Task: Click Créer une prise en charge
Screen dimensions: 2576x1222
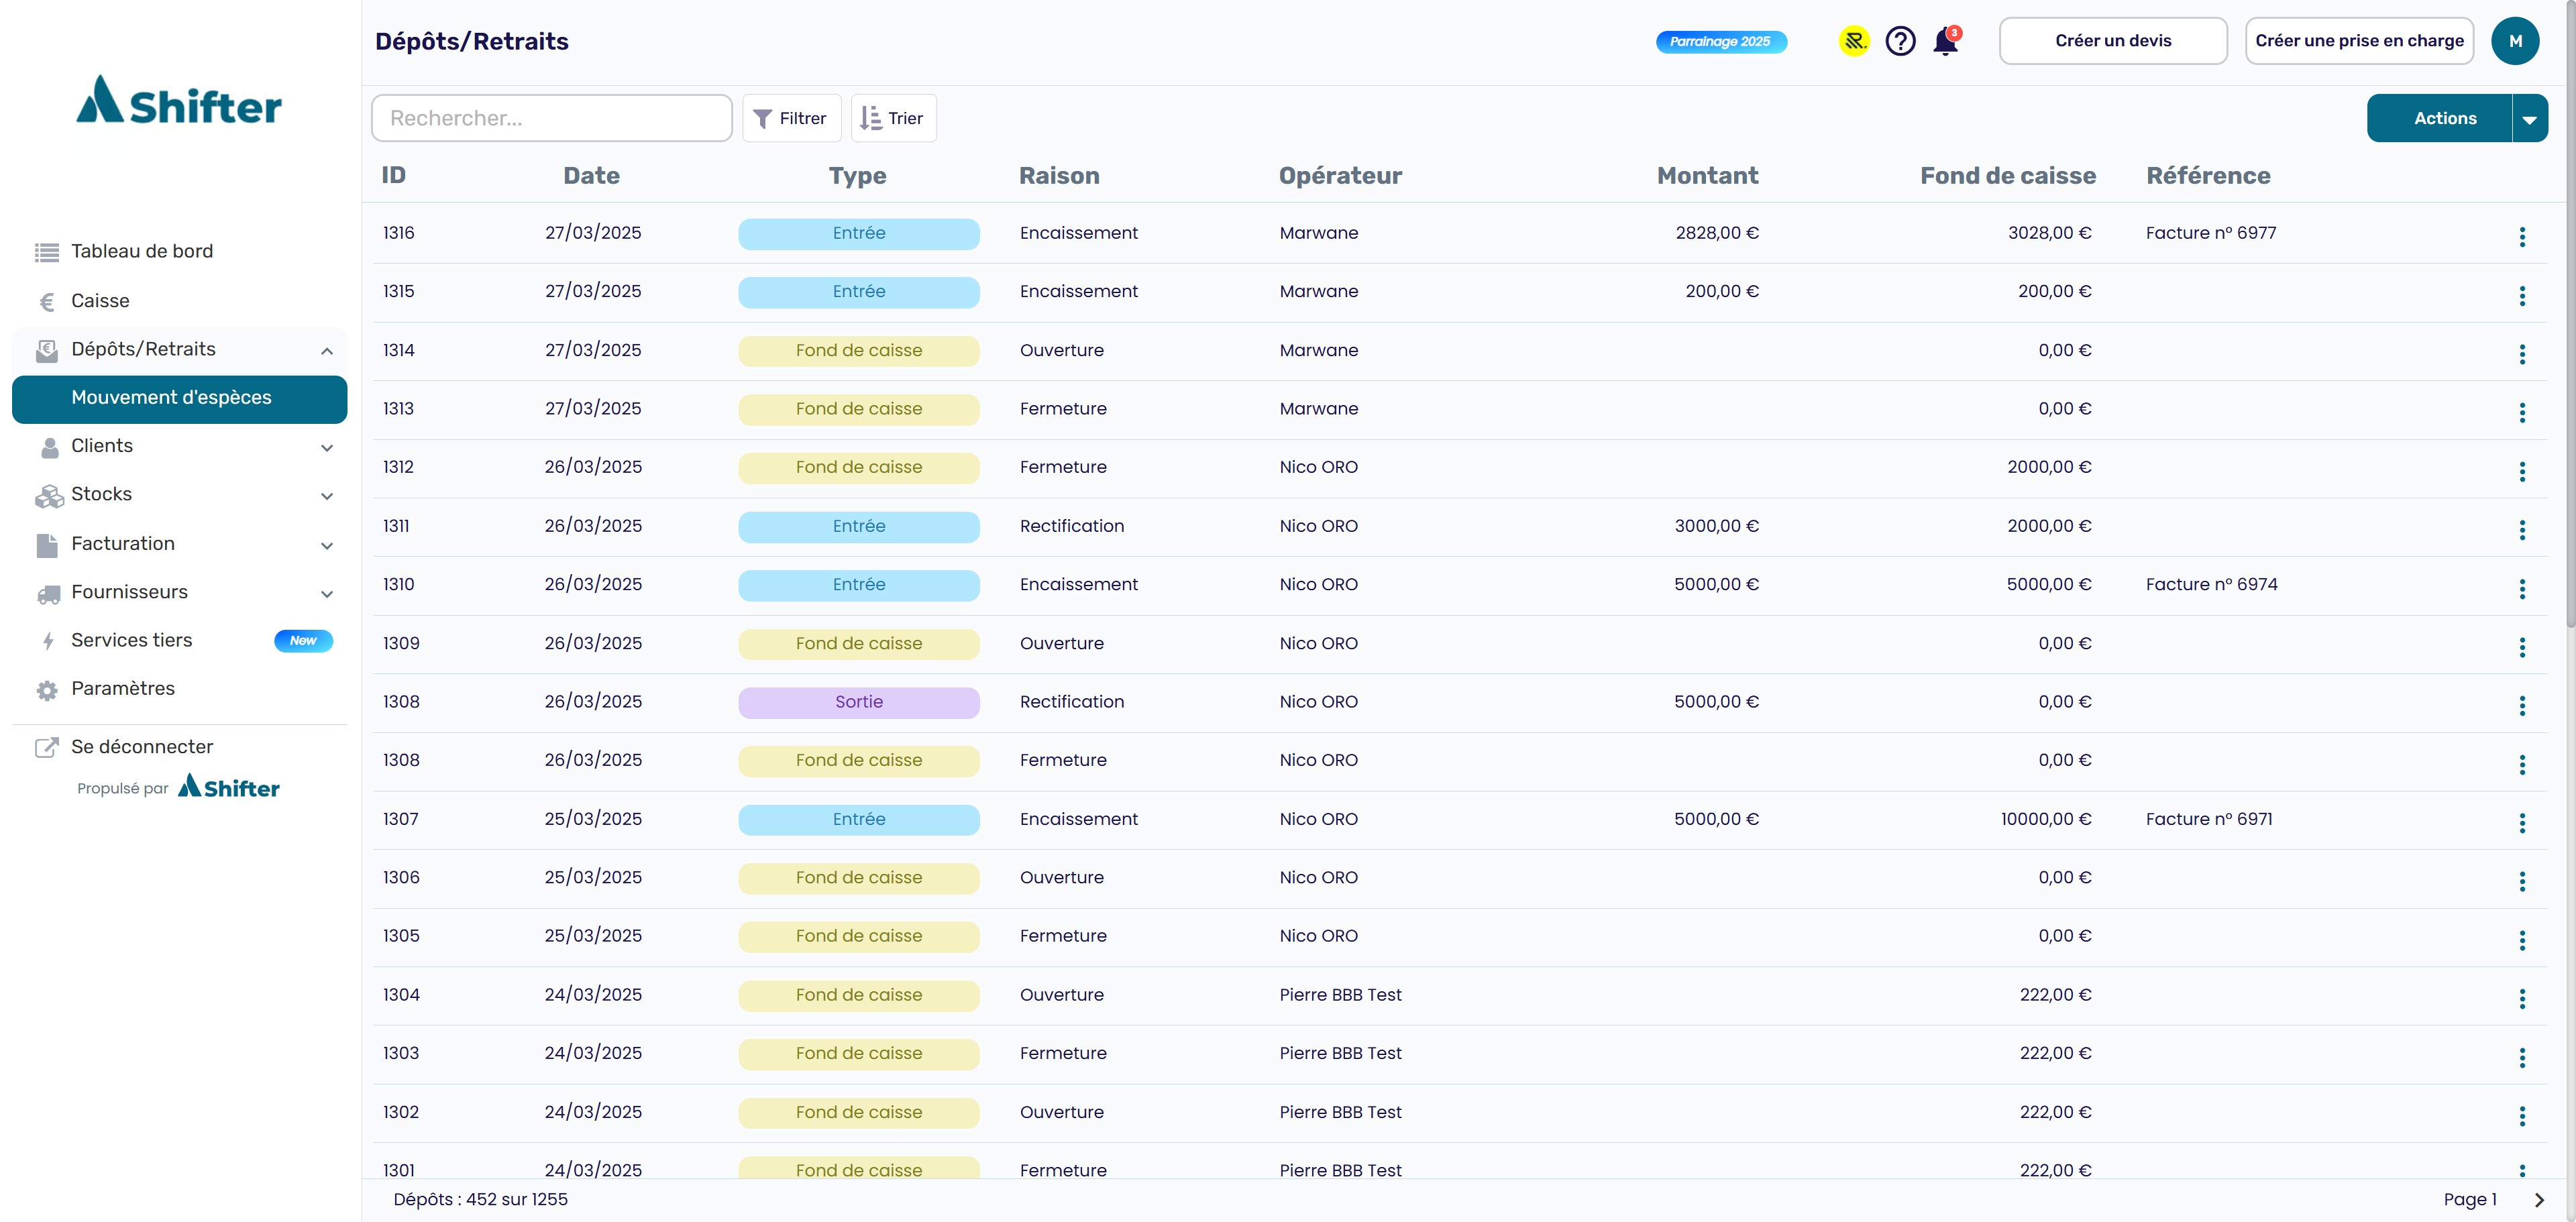Action: coord(2359,41)
